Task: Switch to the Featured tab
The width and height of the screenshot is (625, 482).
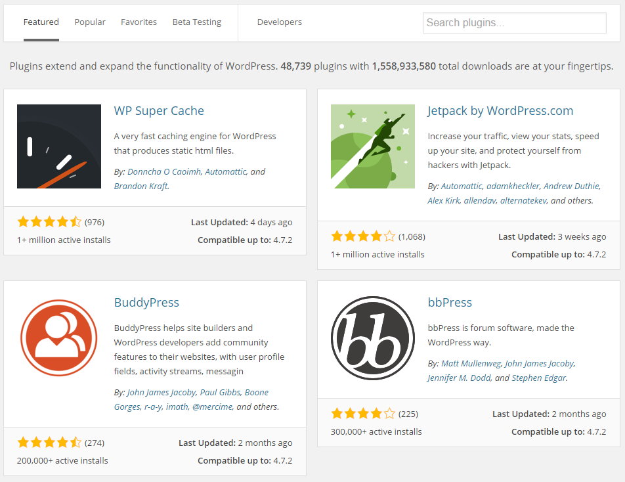Action: coord(41,22)
